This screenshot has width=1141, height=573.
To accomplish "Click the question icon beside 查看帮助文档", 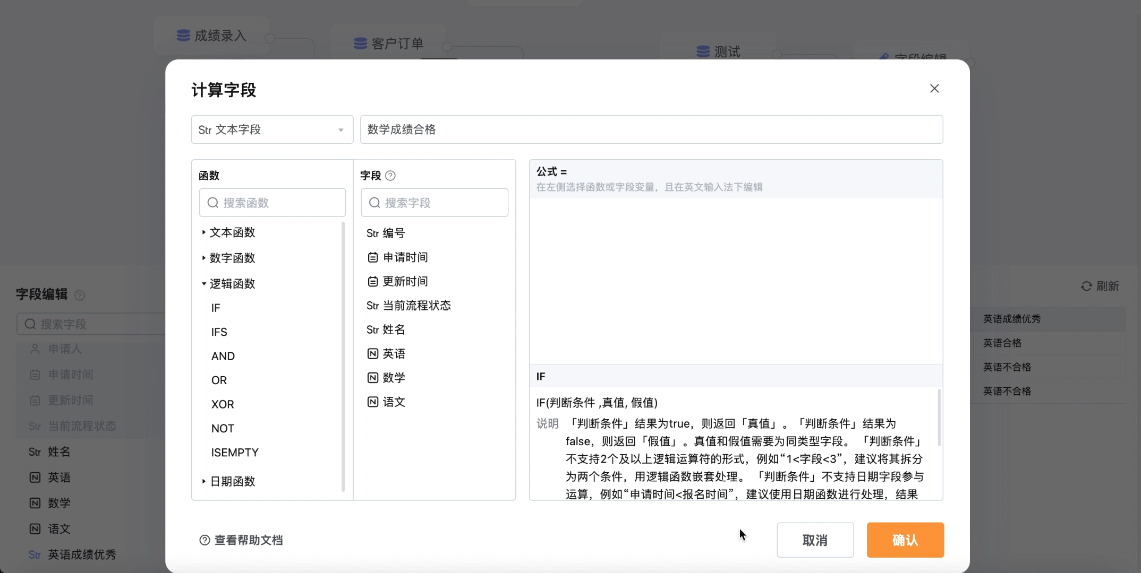I will (x=205, y=540).
